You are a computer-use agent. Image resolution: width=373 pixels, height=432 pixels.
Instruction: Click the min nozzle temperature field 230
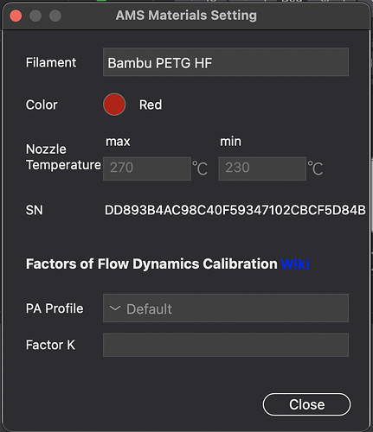click(262, 168)
